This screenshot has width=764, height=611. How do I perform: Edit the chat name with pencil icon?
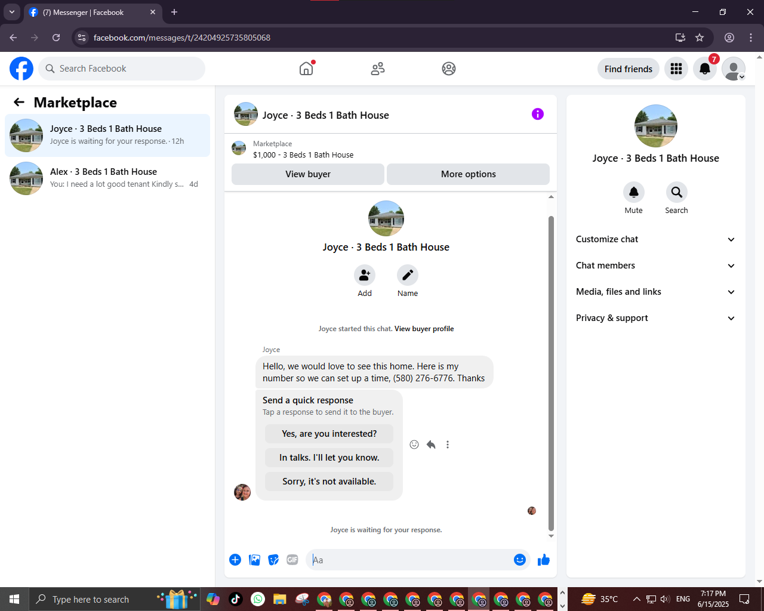coord(408,275)
